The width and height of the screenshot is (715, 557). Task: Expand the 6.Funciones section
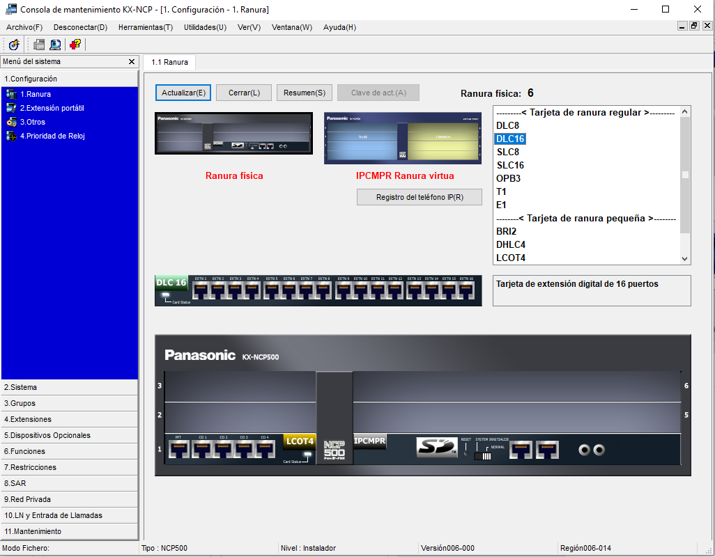point(69,451)
